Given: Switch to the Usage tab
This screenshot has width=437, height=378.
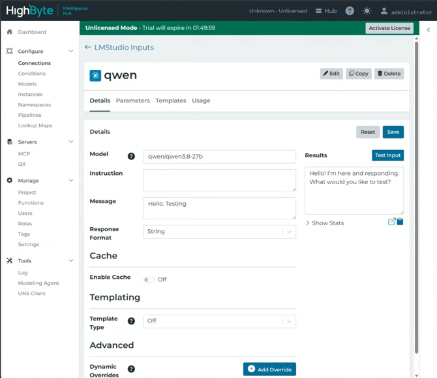Looking at the screenshot, I should pyautogui.click(x=201, y=101).
